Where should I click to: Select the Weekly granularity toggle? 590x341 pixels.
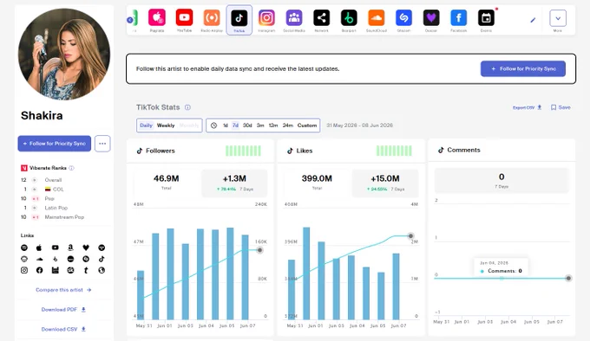pos(166,125)
